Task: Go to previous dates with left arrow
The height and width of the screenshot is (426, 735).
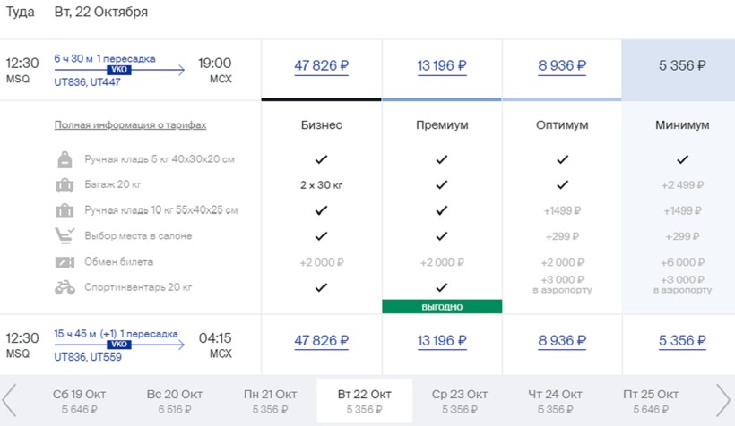Action: [x=11, y=400]
